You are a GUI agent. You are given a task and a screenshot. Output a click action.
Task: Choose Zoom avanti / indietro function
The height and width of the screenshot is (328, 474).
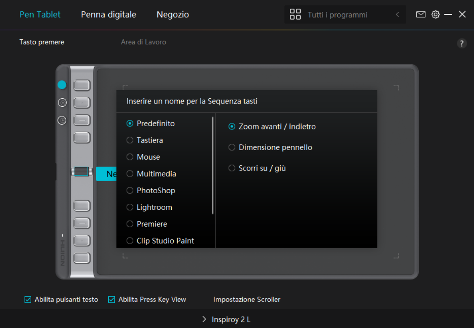coord(272,126)
